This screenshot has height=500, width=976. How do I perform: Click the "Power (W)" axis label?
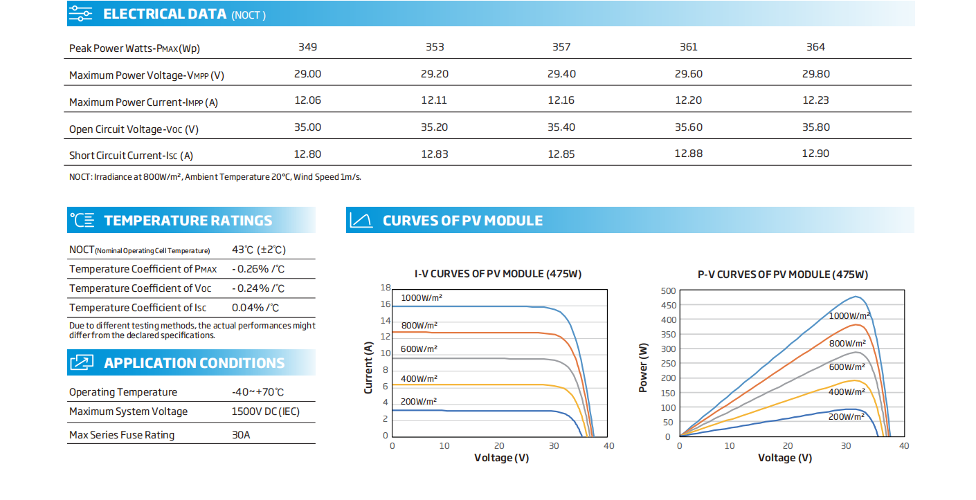644,367
